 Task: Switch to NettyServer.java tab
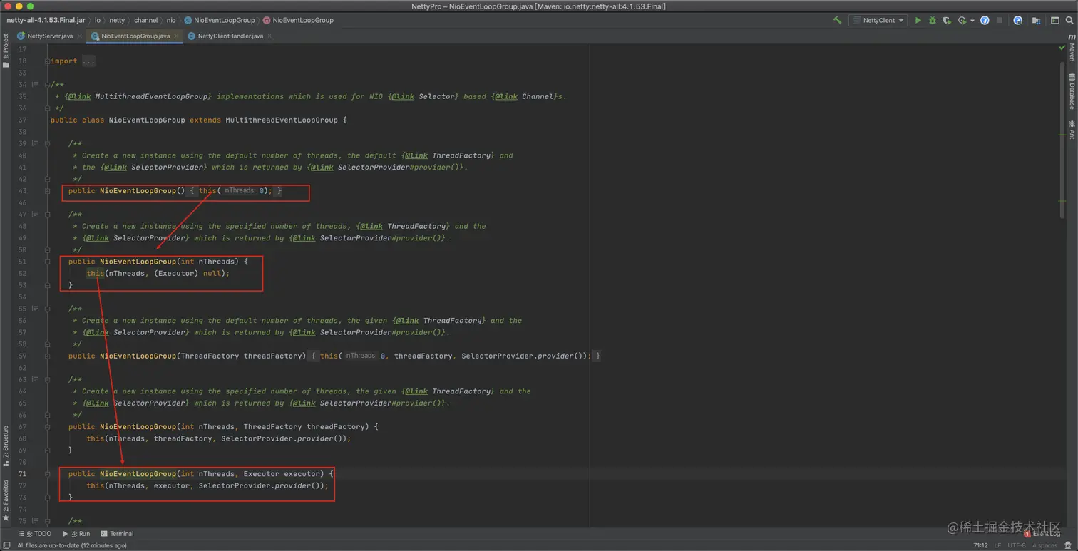pyautogui.click(x=50, y=36)
